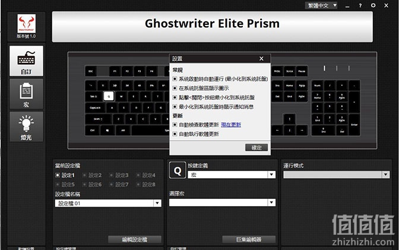399x250 pixels.
Task: Open the 自訂 keyboard customization tab
Action: pyautogui.click(x=26, y=61)
